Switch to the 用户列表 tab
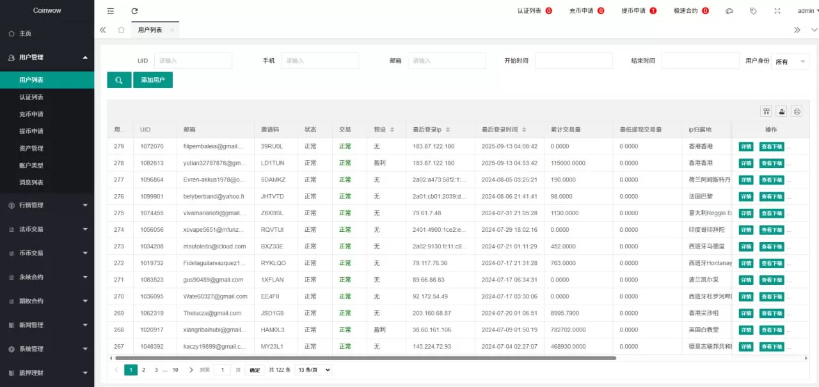Screen dimensions: 819x387 [x=152, y=29]
